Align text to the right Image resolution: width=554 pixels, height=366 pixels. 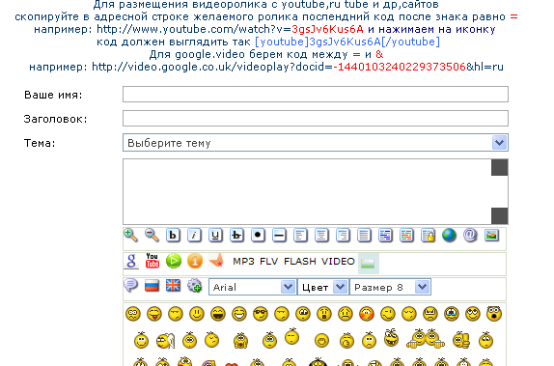coord(343,236)
